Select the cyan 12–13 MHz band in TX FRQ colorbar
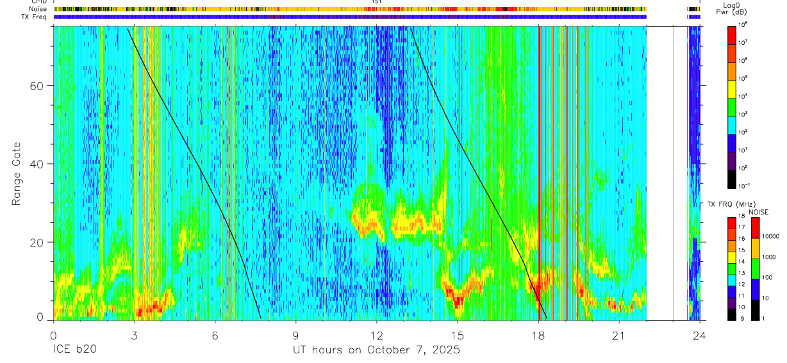787x363 pixels. 732,280
